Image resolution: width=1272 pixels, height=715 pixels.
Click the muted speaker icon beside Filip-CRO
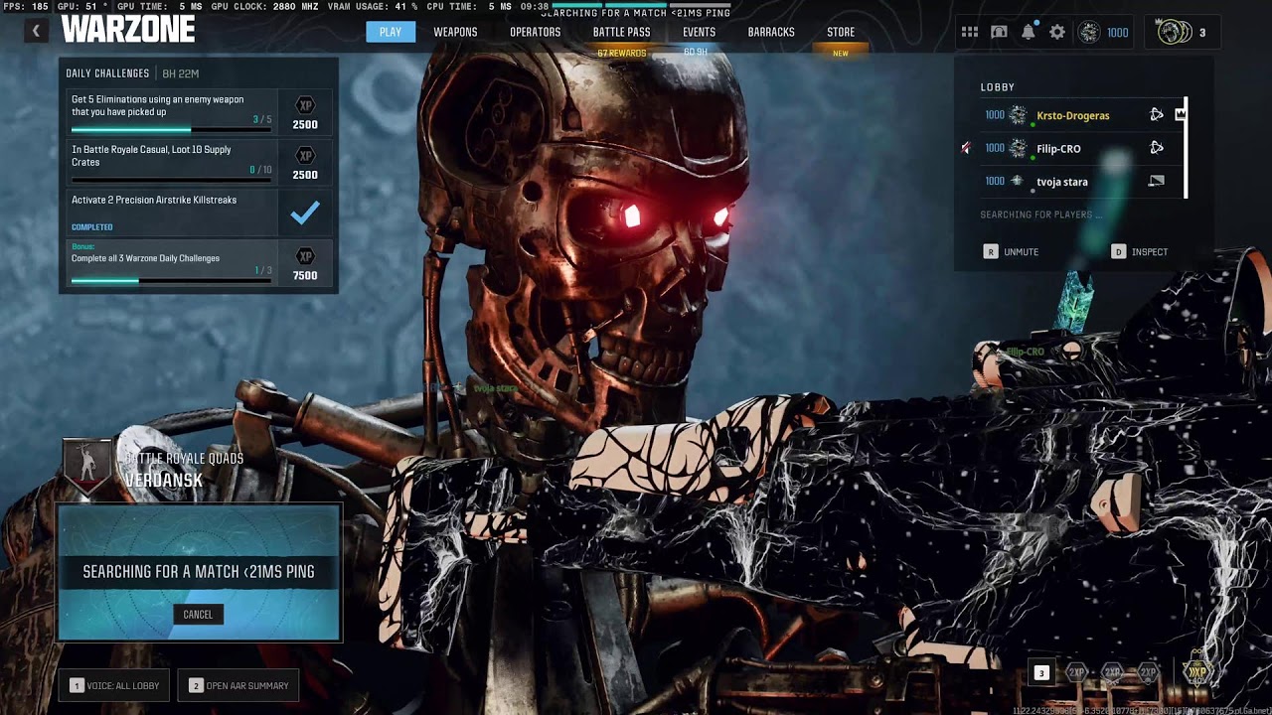[x=966, y=148]
